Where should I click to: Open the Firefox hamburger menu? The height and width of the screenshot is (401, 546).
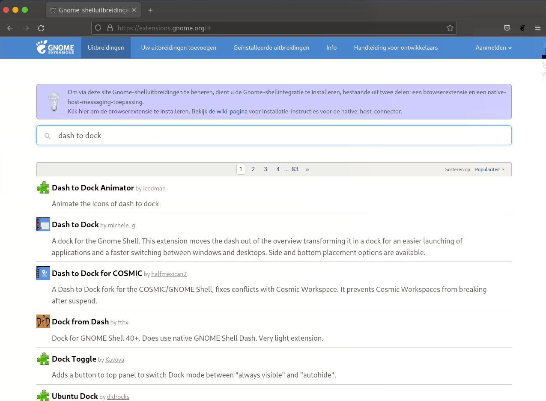(538, 28)
